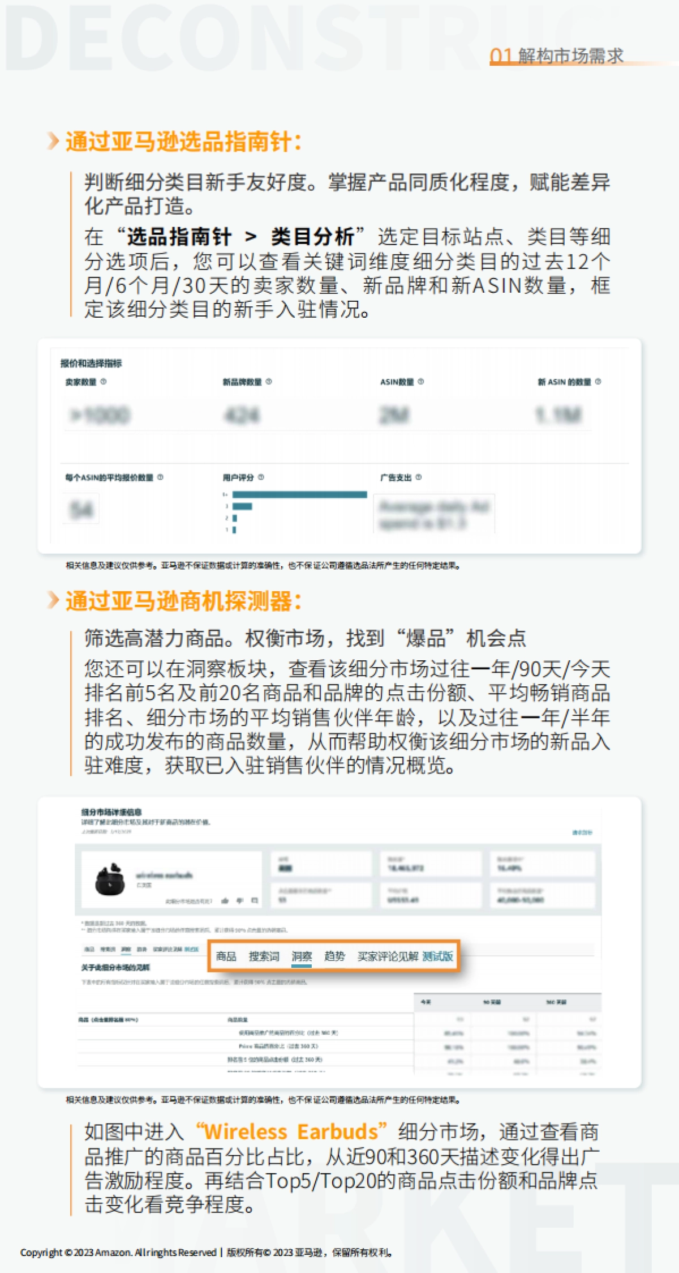679x1273 pixels.
Task: Click the Copyright 2023 Amazon footer line
Action: tap(207, 1252)
